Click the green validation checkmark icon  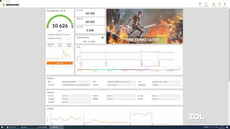click(x=64, y=11)
